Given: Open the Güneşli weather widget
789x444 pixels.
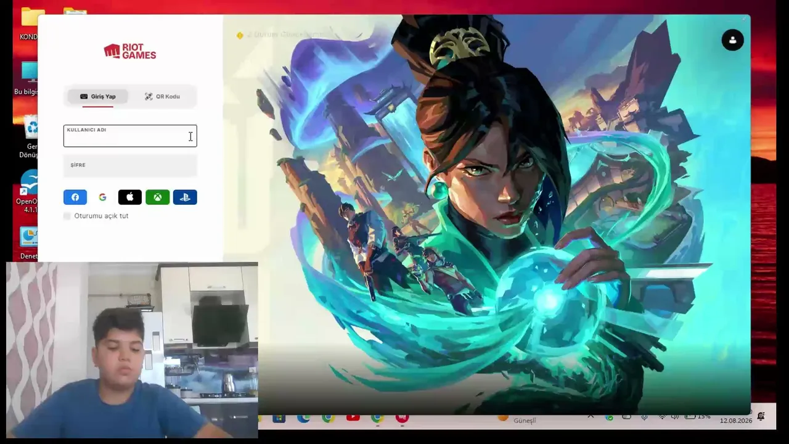Looking at the screenshot, I should coord(518,419).
